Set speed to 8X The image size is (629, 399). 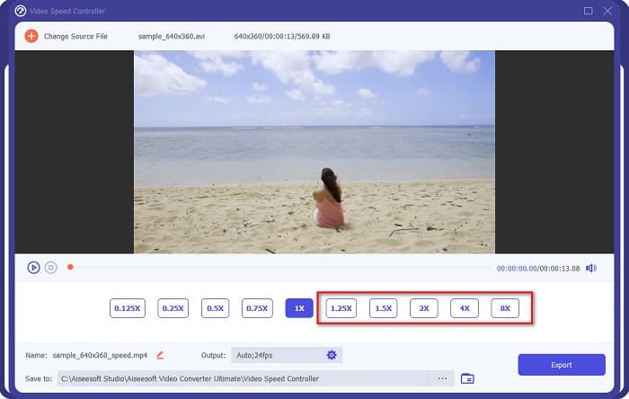point(505,308)
